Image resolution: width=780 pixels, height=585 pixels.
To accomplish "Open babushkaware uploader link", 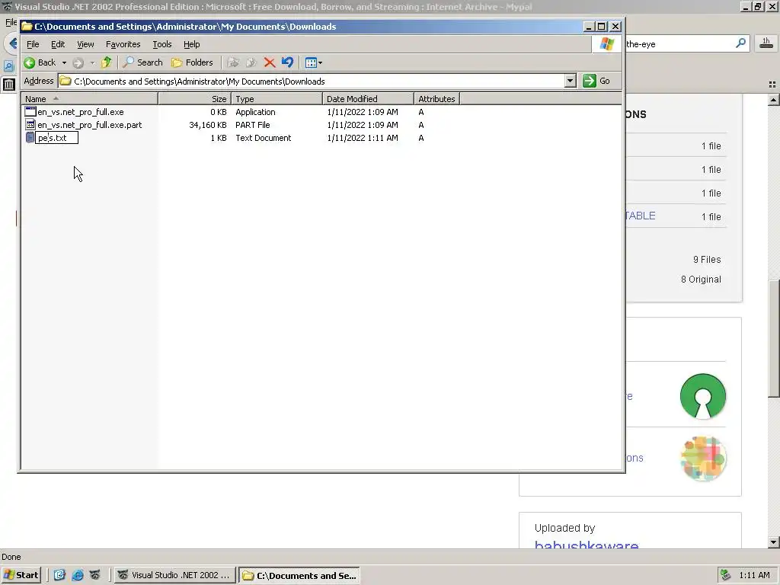I will pyautogui.click(x=587, y=545).
